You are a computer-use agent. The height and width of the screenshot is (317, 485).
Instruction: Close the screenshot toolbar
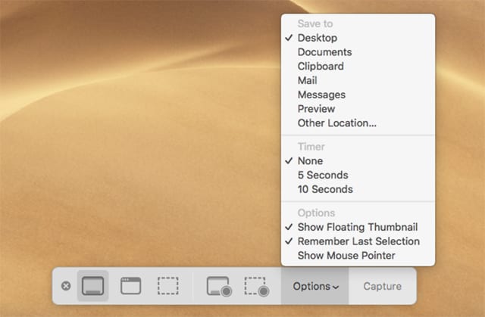pyautogui.click(x=66, y=287)
